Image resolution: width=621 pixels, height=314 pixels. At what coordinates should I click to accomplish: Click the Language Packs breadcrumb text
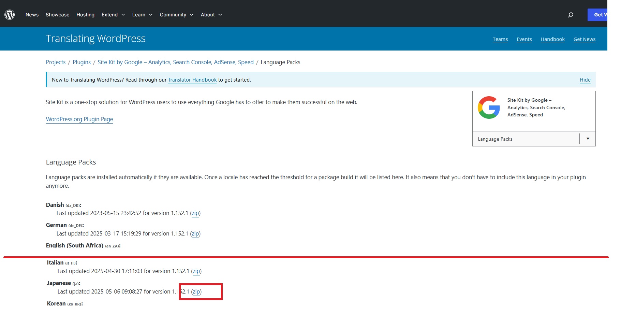coord(280,62)
